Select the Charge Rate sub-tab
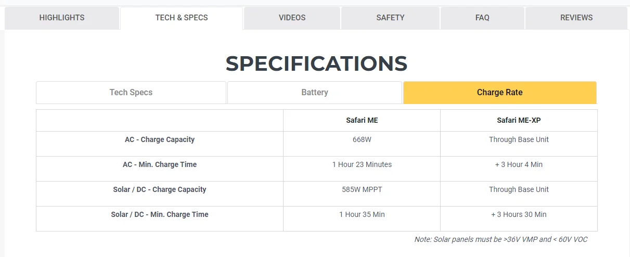 coord(499,93)
